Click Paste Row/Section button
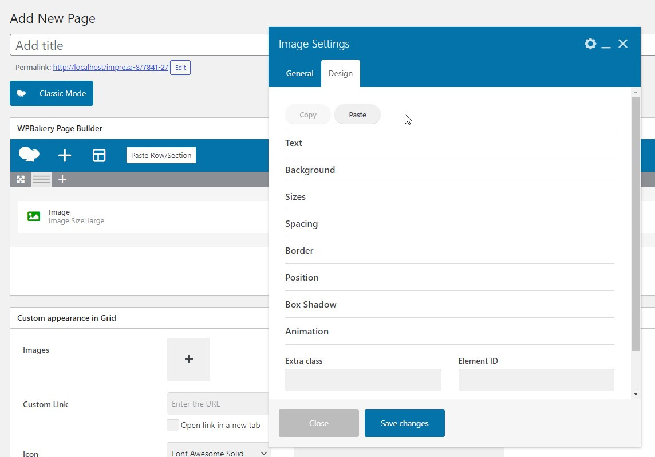655x457 pixels. click(x=161, y=155)
